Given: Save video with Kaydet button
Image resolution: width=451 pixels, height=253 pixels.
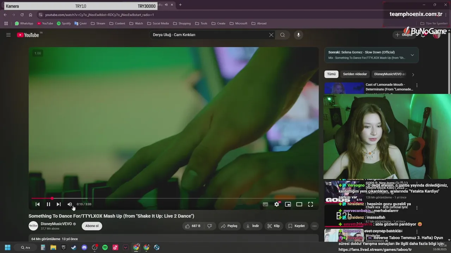Looking at the screenshot, I should point(297,226).
